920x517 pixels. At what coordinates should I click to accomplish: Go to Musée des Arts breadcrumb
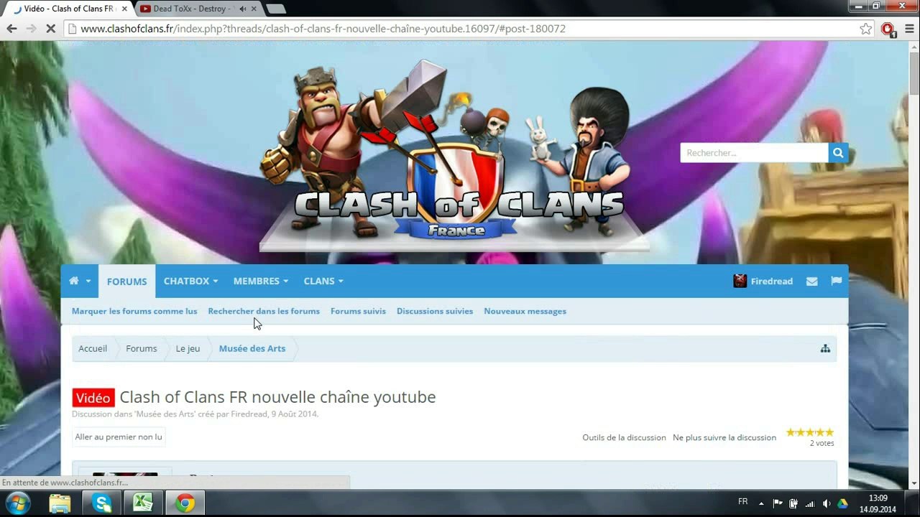[x=252, y=348]
